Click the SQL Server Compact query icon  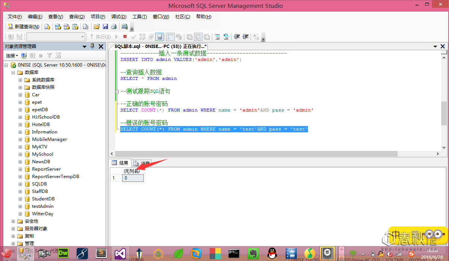point(86,26)
